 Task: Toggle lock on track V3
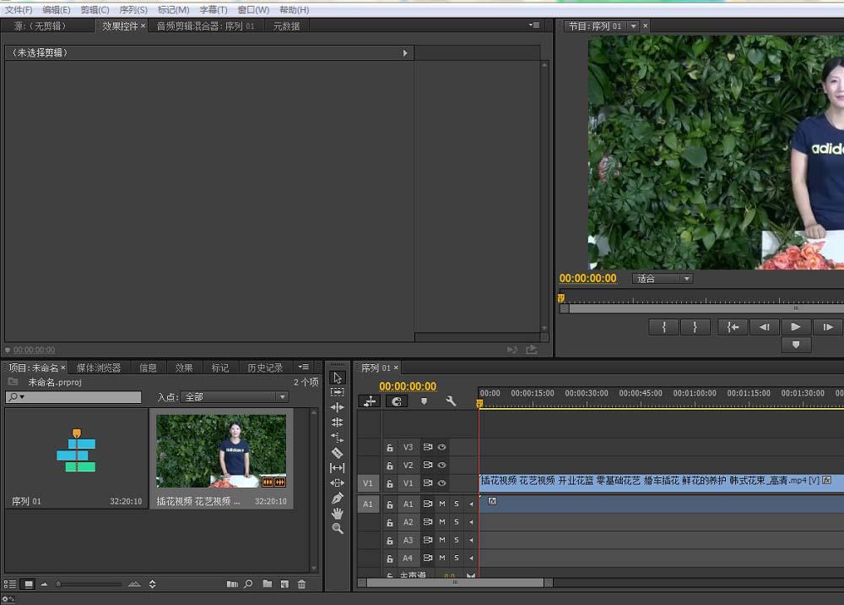tap(390, 447)
